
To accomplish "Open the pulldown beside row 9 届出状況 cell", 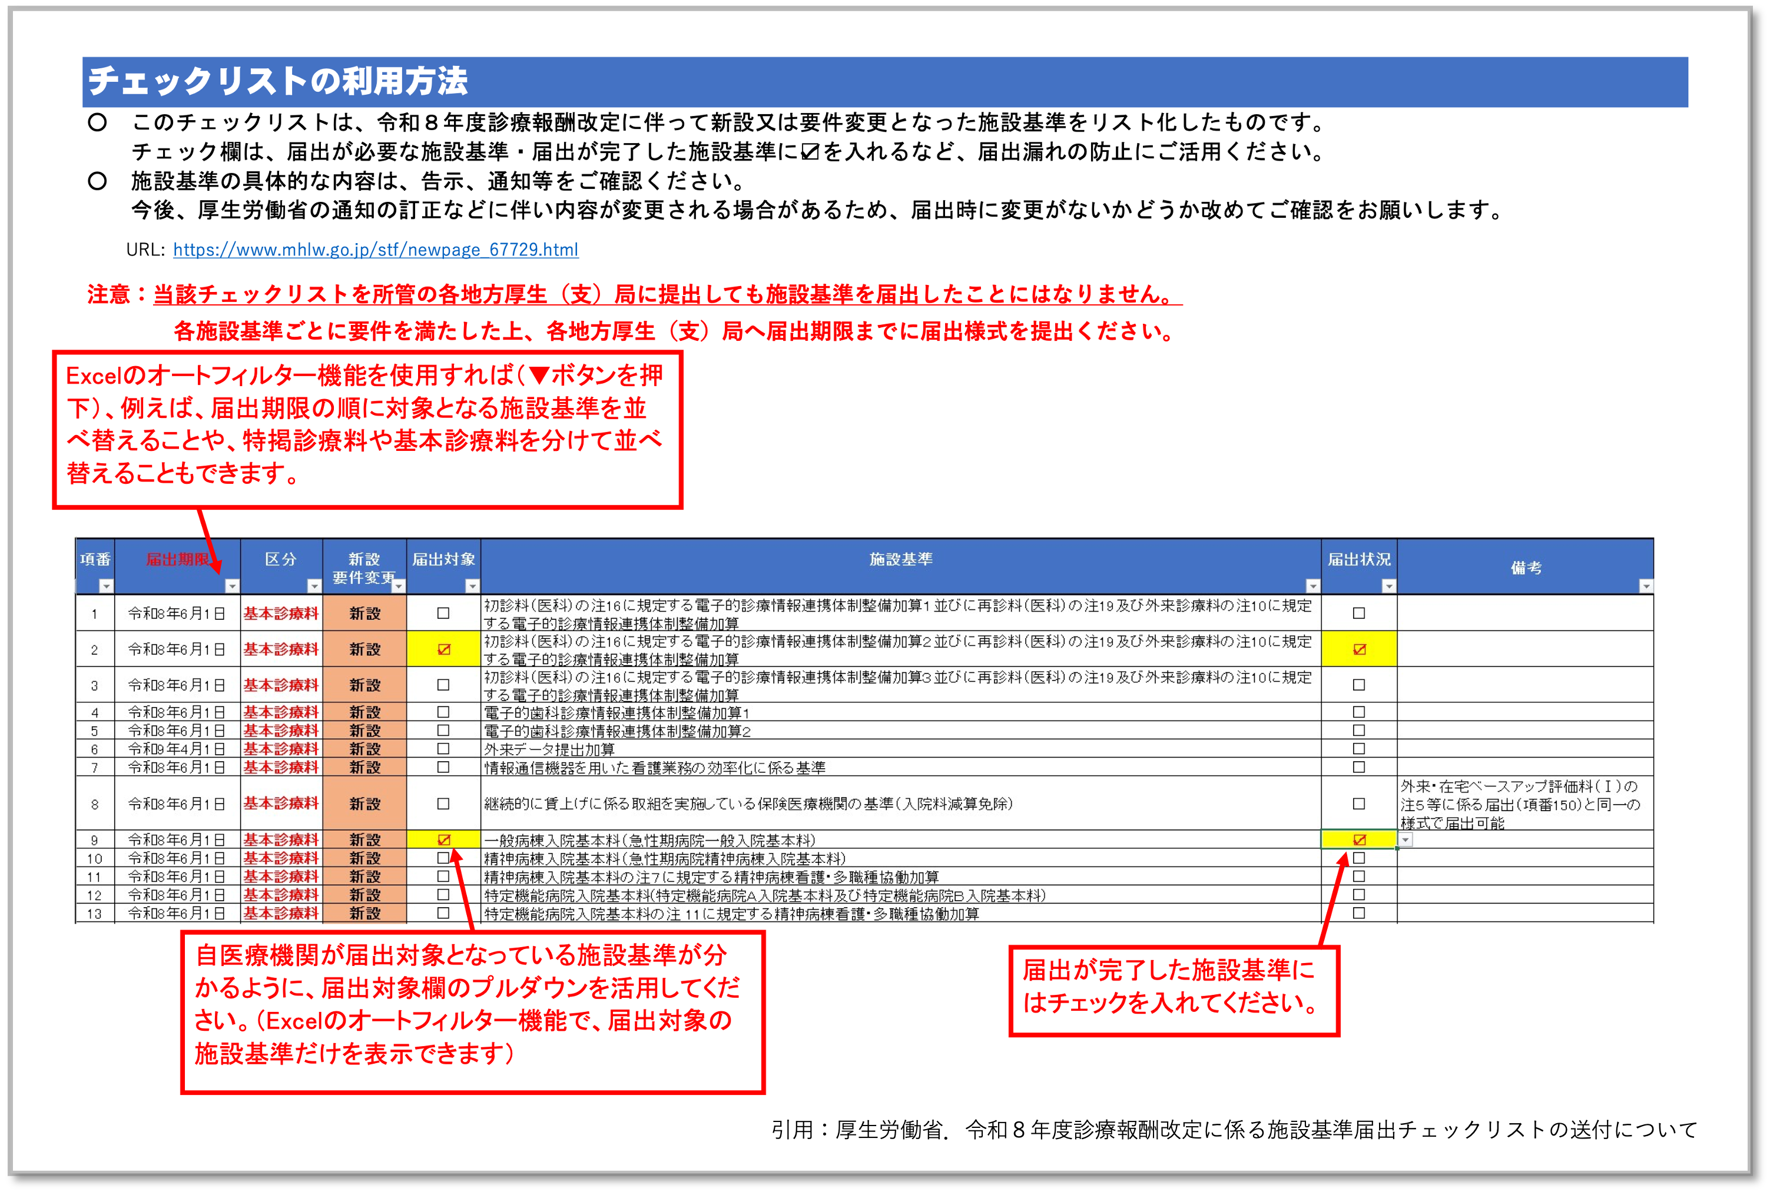I will click(x=1406, y=840).
